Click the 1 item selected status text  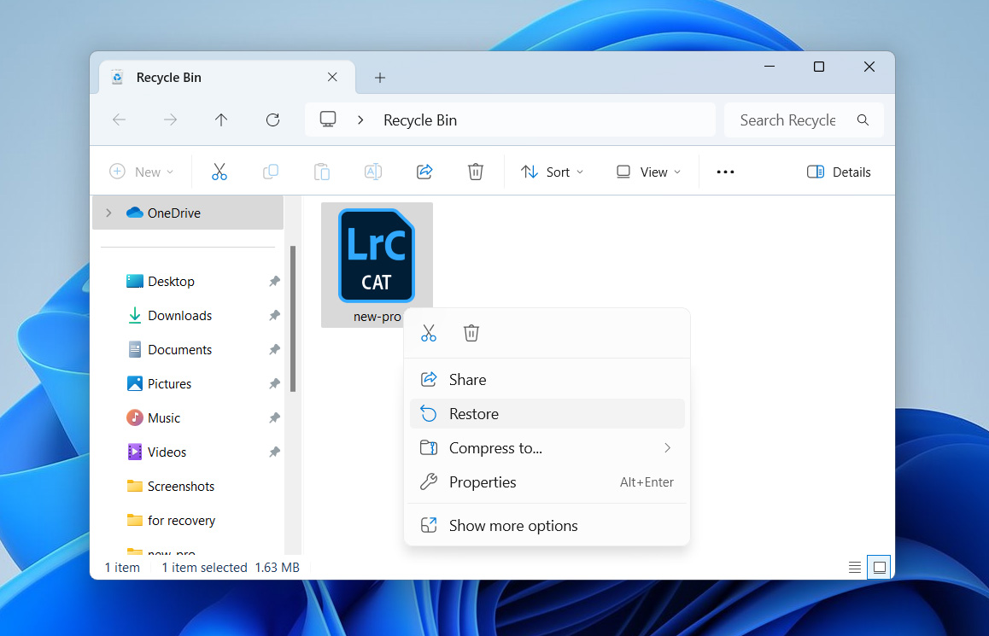(204, 568)
